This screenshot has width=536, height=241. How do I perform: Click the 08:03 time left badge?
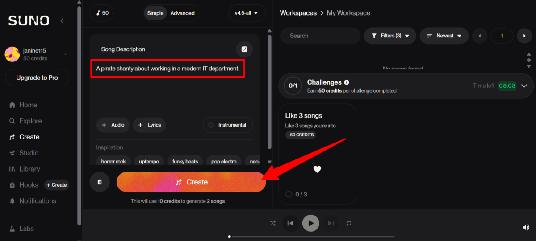coord(507,86)
